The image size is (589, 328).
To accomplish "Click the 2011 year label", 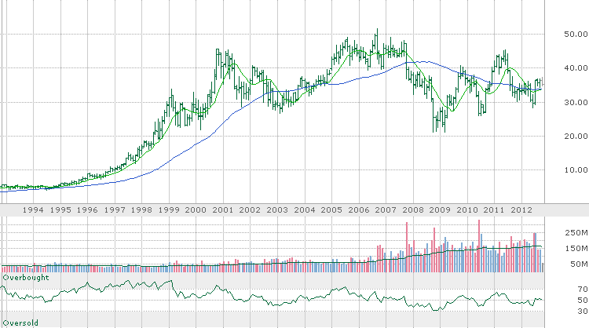I will pyautogui.click(x=494, y=210).
